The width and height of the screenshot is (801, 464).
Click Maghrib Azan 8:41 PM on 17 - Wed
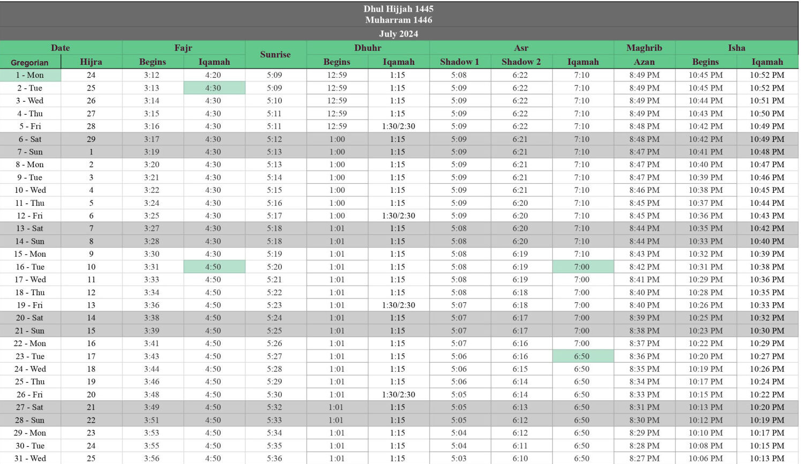click(x=644, y=280)
